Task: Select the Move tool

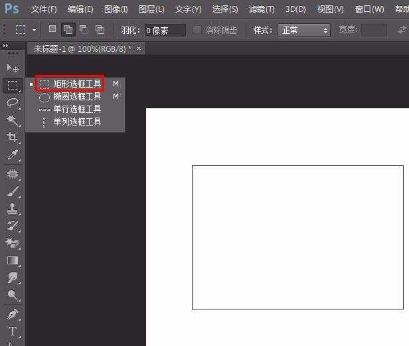Action: [13, 68]
